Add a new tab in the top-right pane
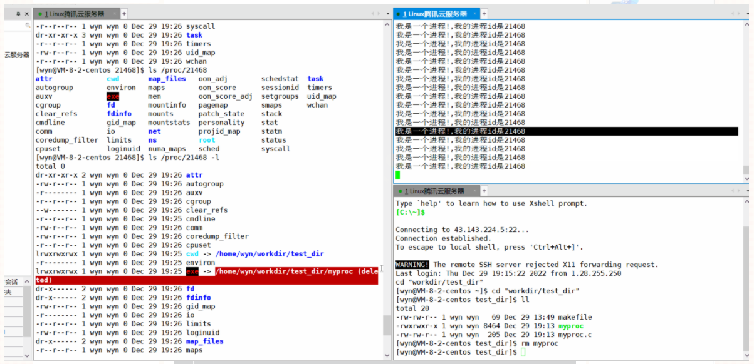The image size is (754, 364). point(484,13)
